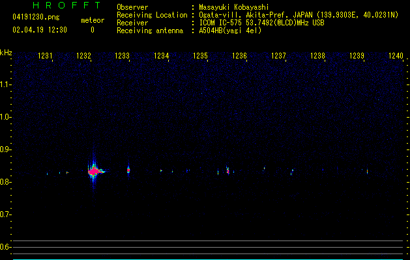
Task: Click the kHz axis unit label
Action: click(x=6, y=53)
